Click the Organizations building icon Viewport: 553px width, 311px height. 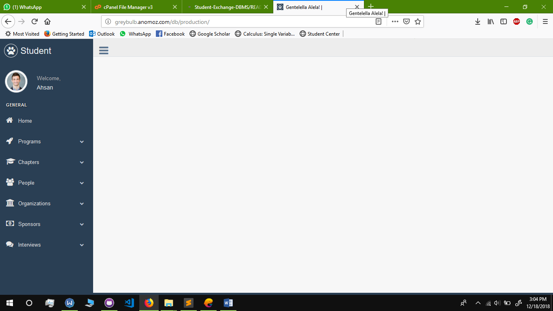tap(10, 203)
